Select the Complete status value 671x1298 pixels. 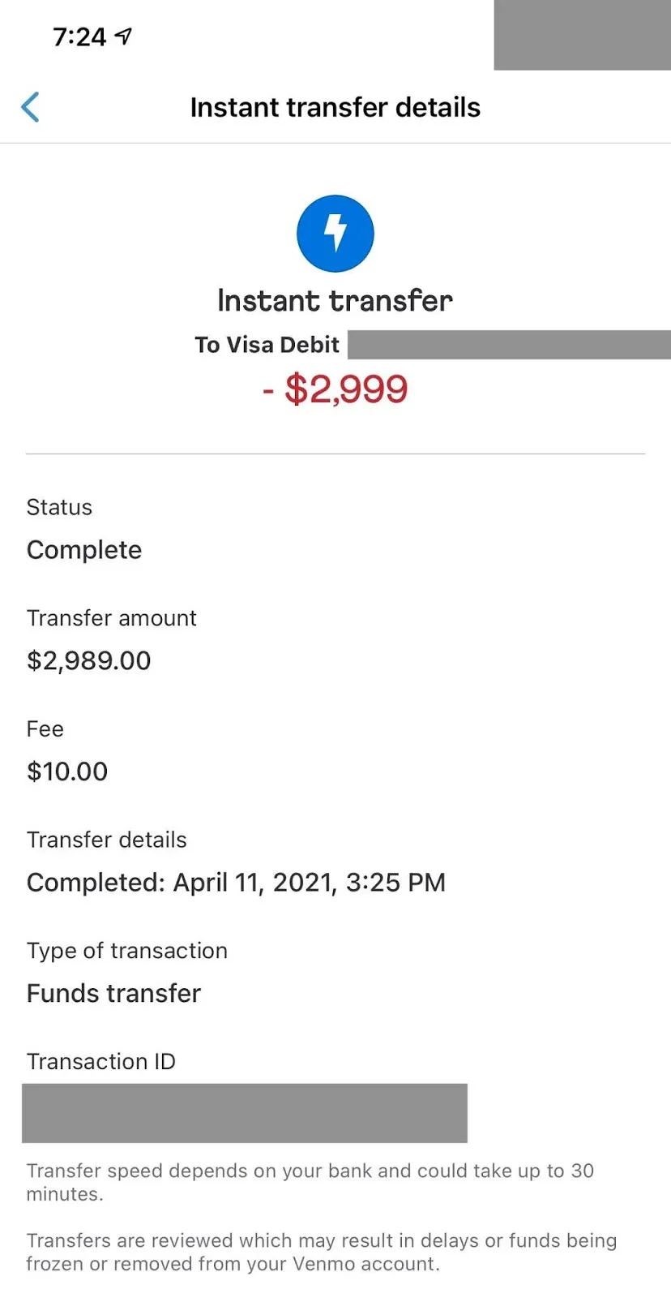[x=84, y=550]
